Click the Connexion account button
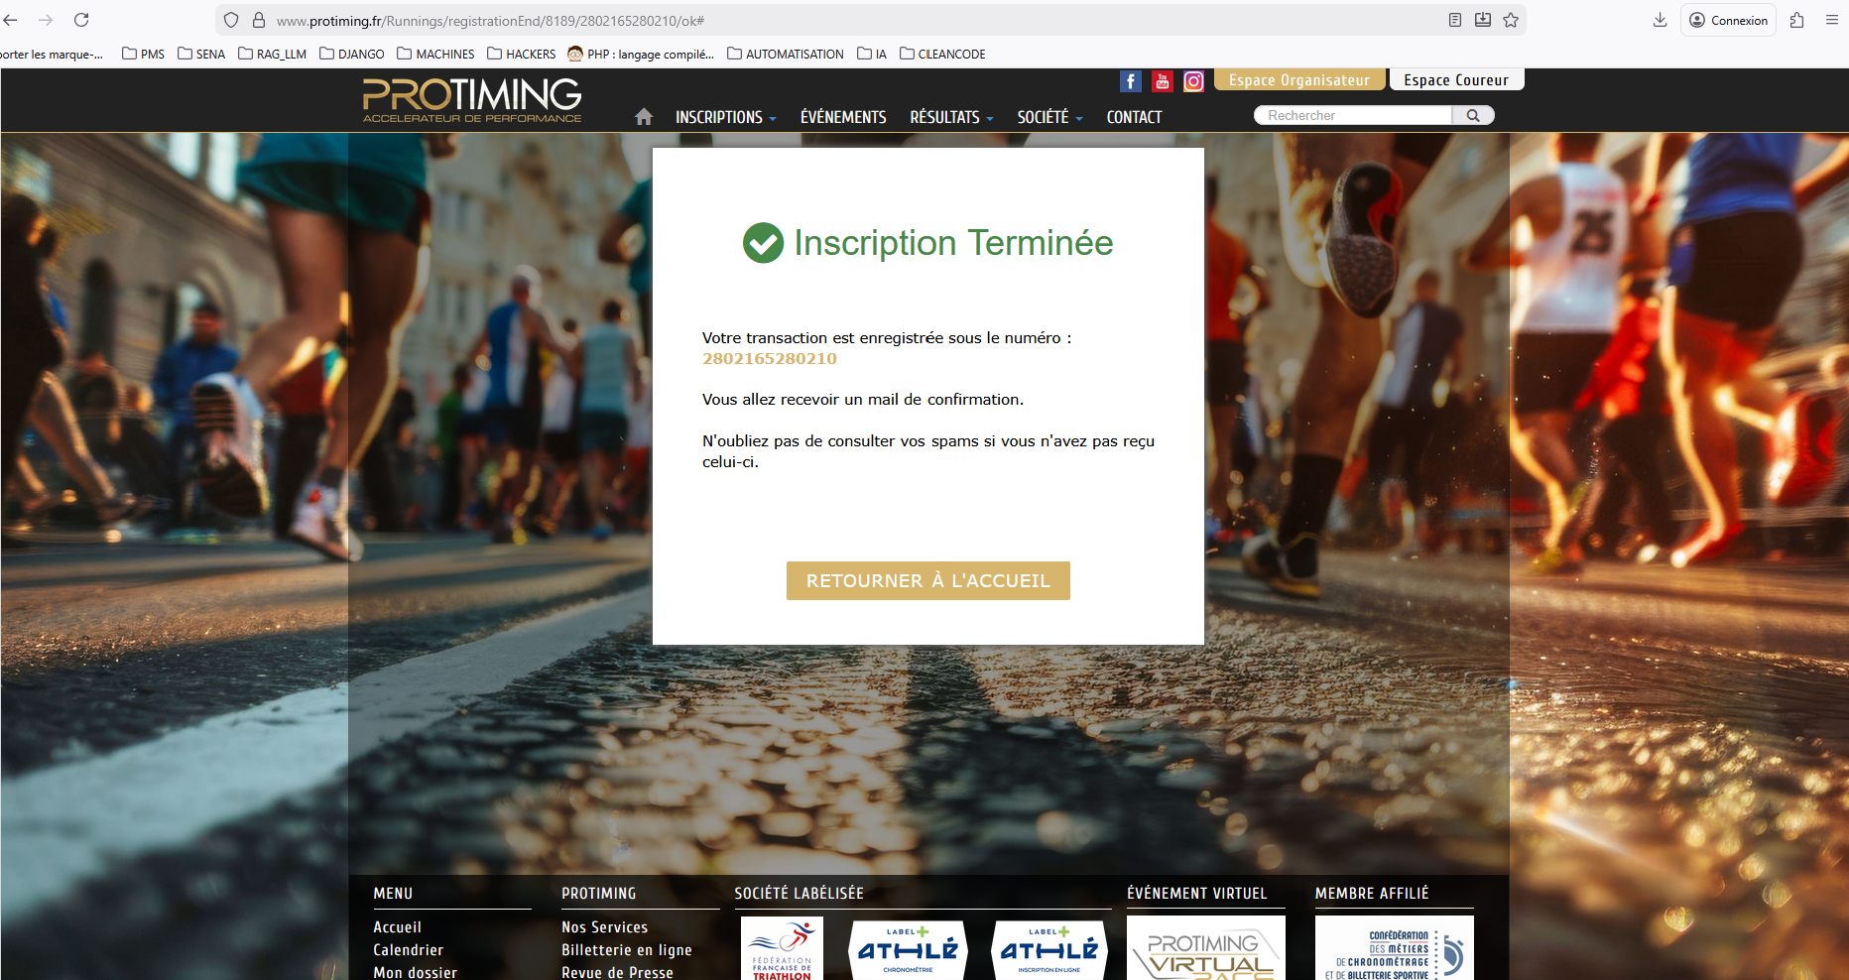Viewport: 1849px width, 980px height. (x=1728, y=20)
